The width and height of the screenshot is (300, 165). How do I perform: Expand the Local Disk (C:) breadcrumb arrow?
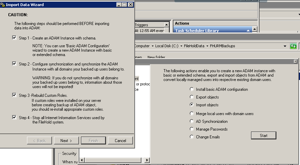(x=181, y=46)
